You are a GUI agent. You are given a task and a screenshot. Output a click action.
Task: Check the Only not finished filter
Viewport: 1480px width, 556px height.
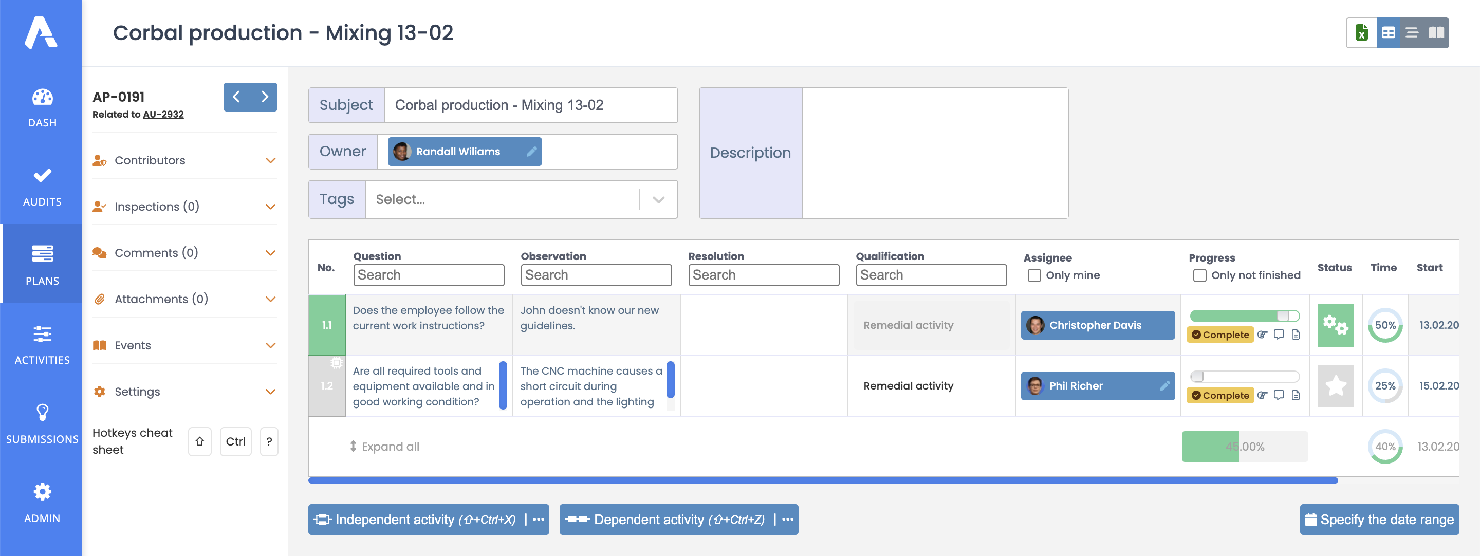coord(1199,276)
